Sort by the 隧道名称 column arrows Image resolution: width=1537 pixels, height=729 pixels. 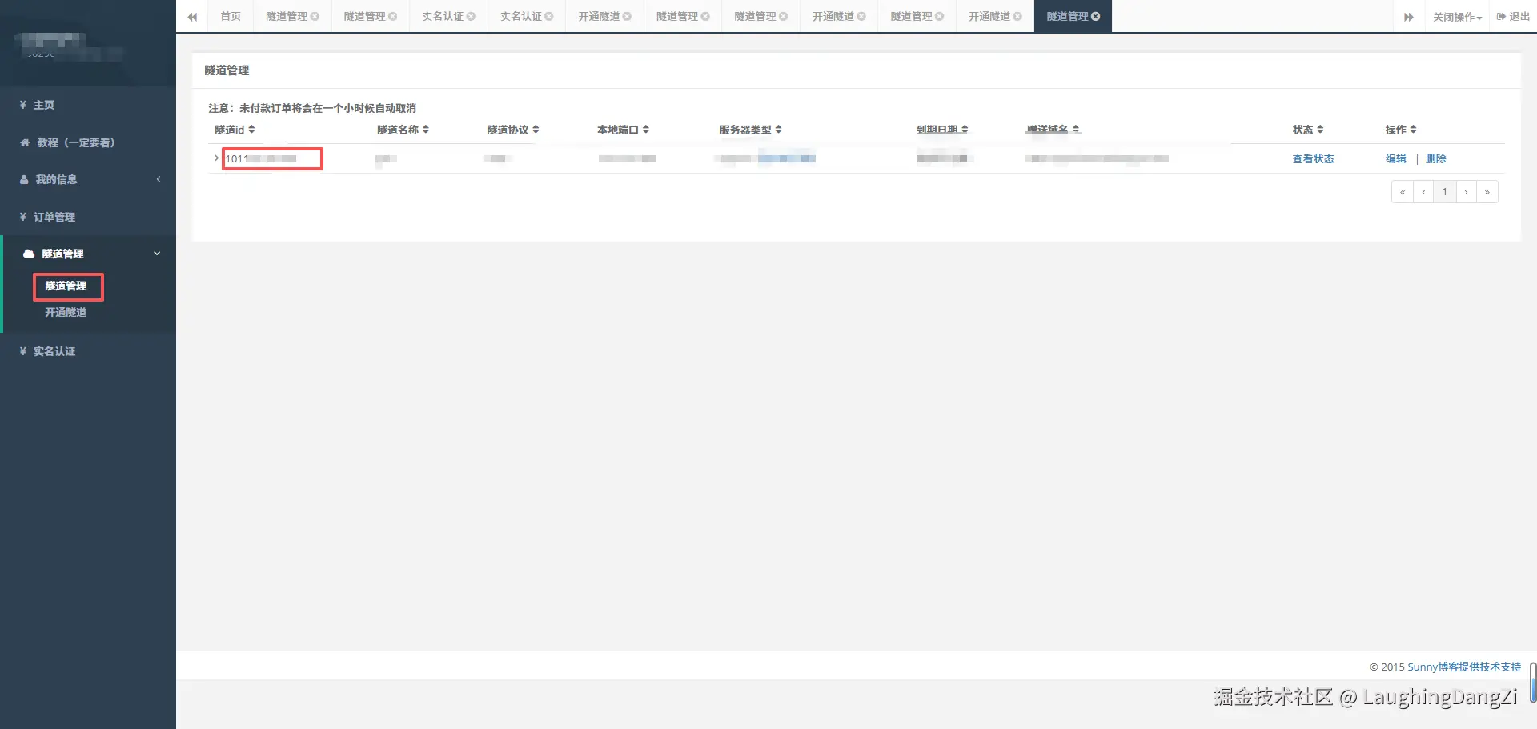pyautogui.click(x=426, y=130)
